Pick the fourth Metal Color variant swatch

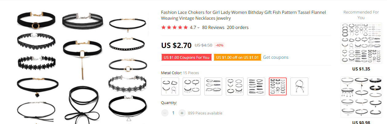(x=235, y=86)
